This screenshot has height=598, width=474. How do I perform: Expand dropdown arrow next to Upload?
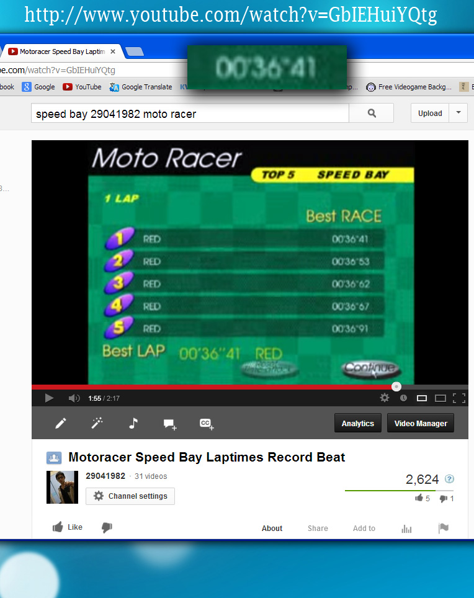pos(458,113)
